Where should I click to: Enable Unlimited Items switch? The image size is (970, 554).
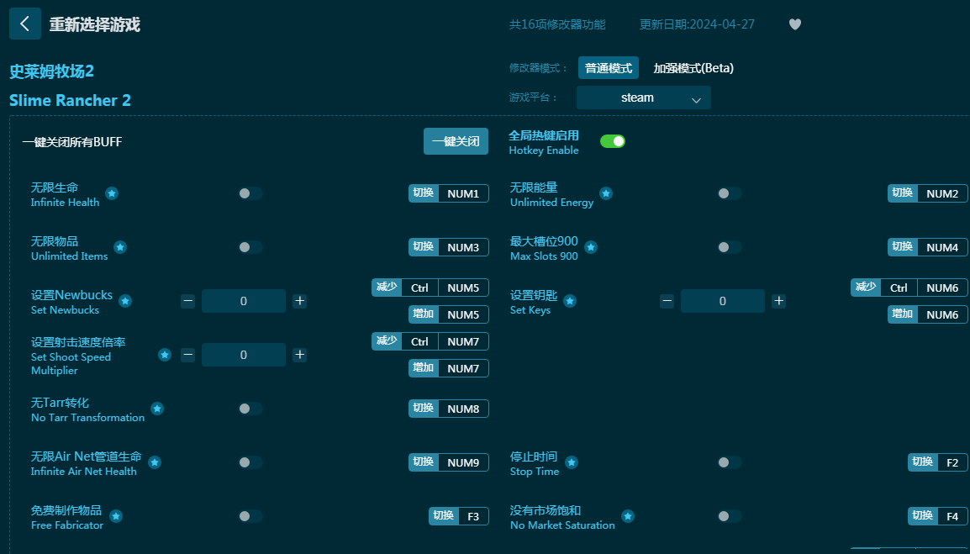(x=250, y=248)
